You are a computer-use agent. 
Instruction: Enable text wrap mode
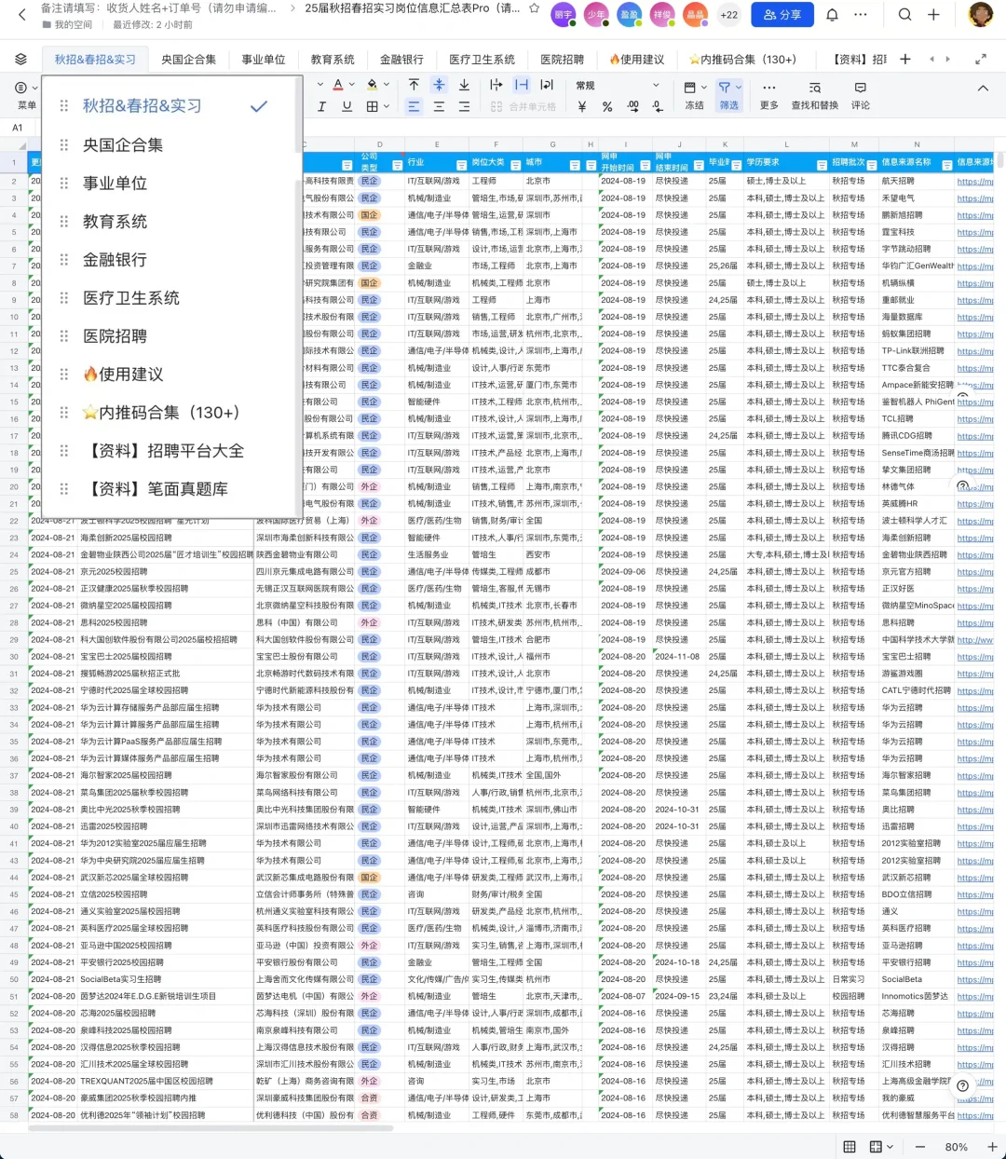(547, 85)
